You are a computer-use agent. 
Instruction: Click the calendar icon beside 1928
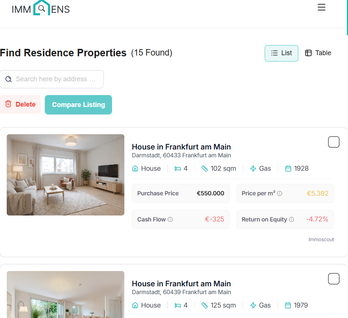[x=288, y=169]
